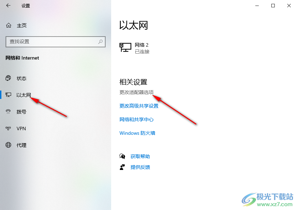Open Windows 防火墙 link
Viewport: 297px width, 210px height.
pos(137,133)
